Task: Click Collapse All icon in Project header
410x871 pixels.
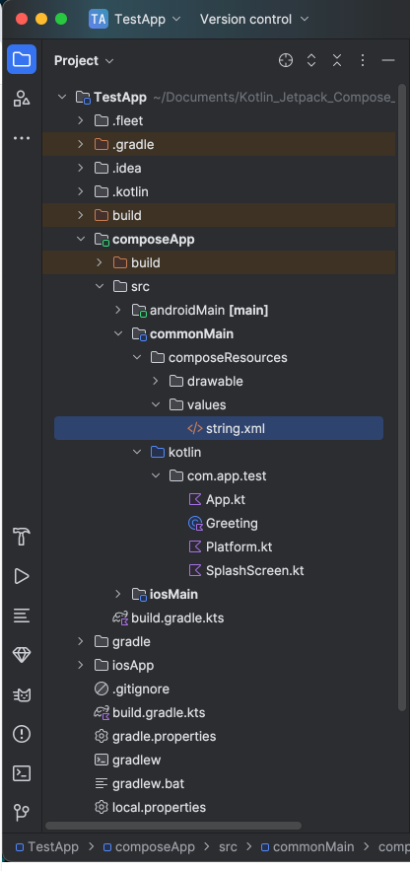Action: [337, 60]
